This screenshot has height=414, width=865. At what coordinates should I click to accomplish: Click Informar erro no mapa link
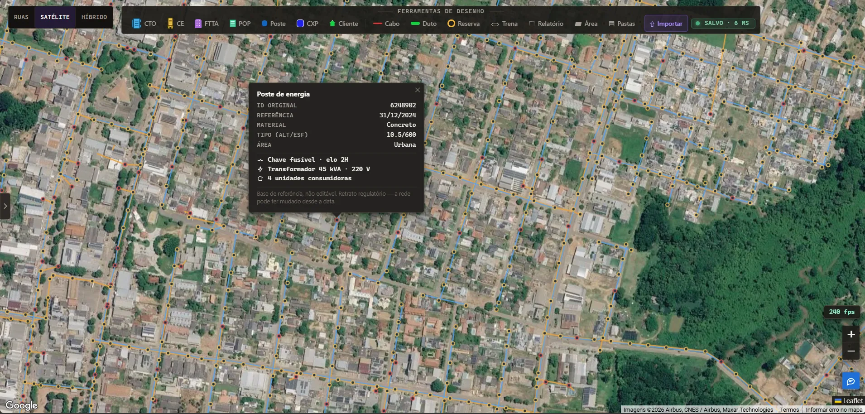click(x=834, y=409)
